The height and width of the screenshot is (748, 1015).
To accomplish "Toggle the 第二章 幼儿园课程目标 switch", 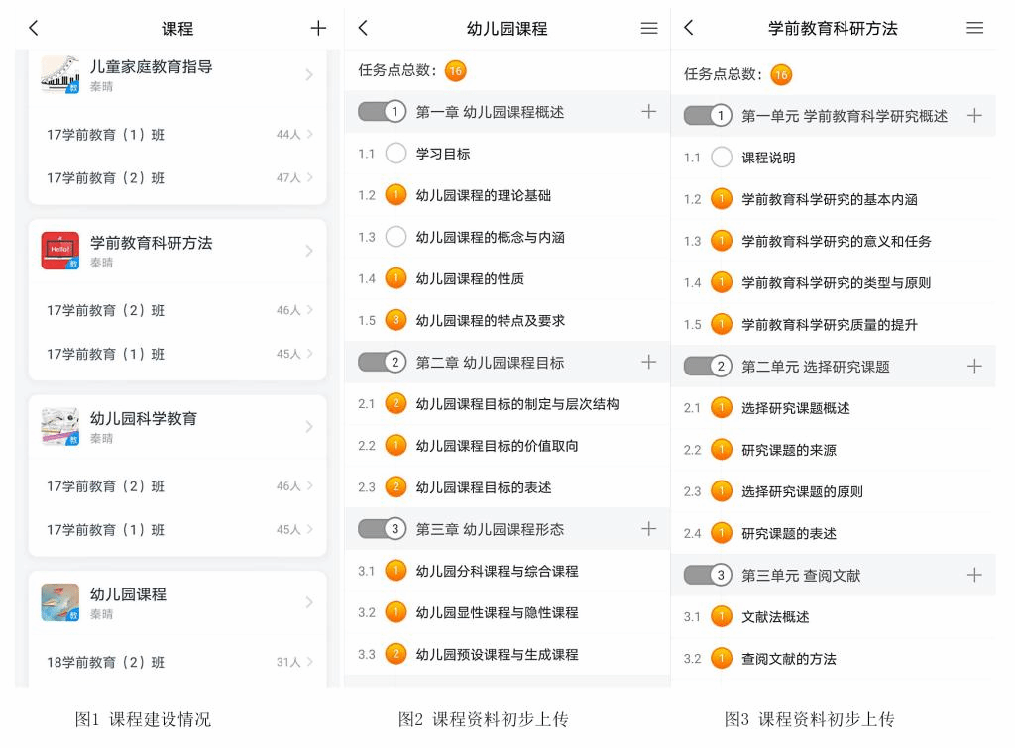I will 383,363.
